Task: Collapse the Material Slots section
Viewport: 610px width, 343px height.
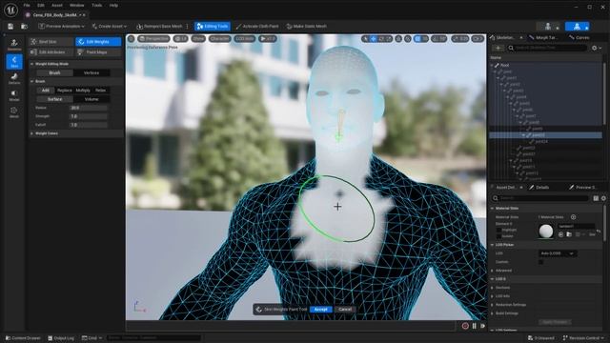Action: click(492, 209)
